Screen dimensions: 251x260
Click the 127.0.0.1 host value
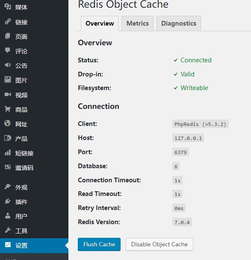coord(188,138)
